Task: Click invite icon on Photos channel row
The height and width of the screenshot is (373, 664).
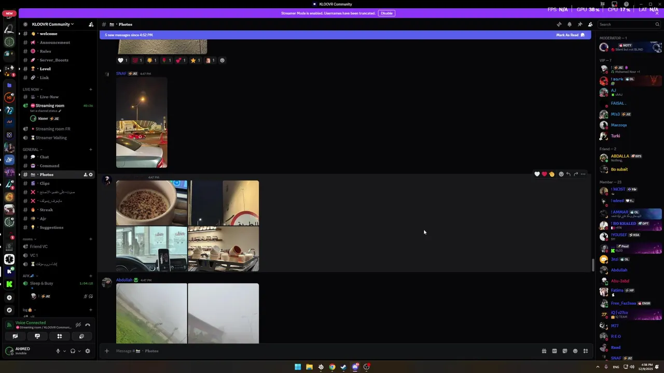Action: tap(85, 175)
